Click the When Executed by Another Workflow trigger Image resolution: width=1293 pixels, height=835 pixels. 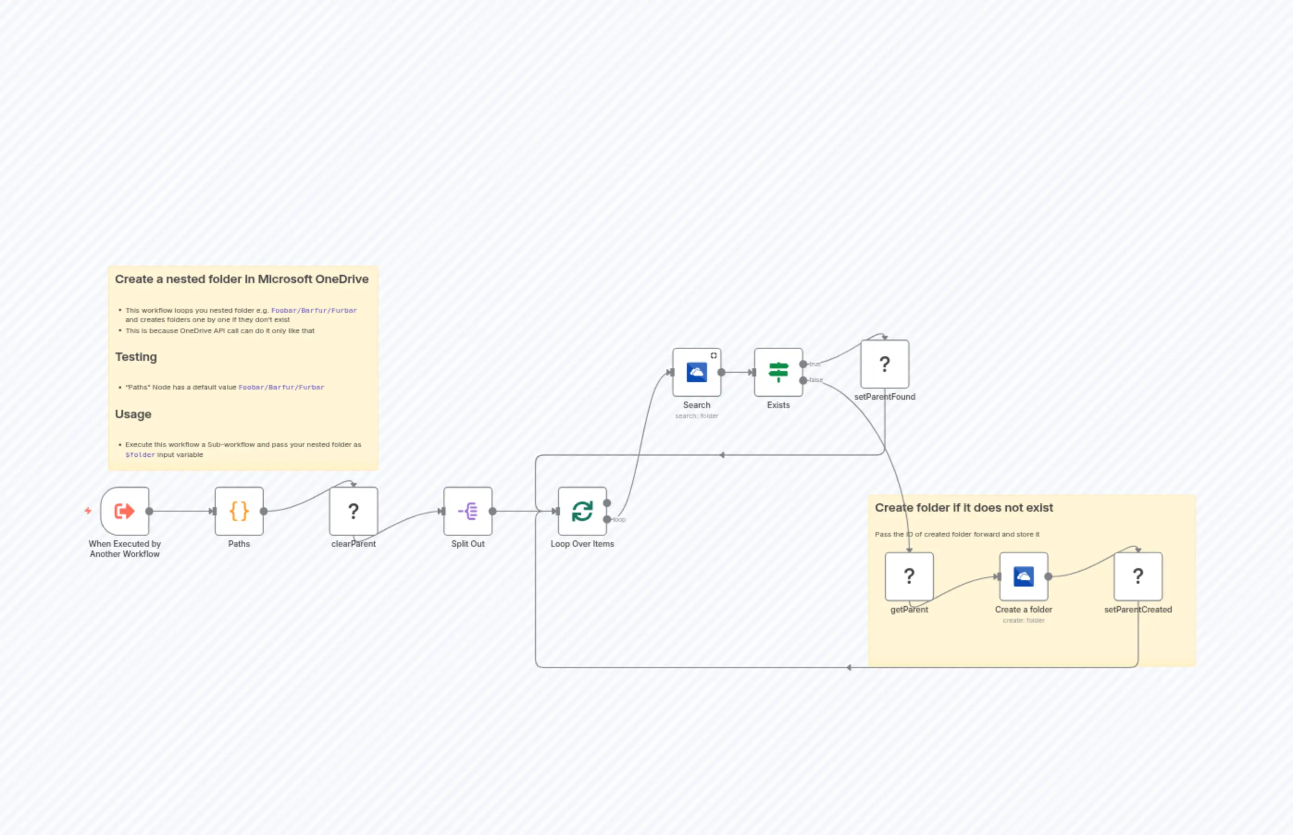point(124,510)
